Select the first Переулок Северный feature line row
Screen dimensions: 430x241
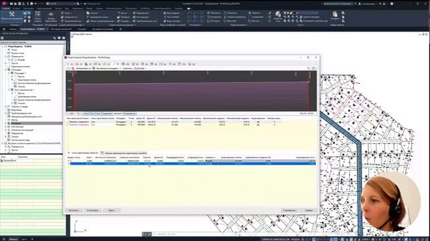tap(174, 122)
